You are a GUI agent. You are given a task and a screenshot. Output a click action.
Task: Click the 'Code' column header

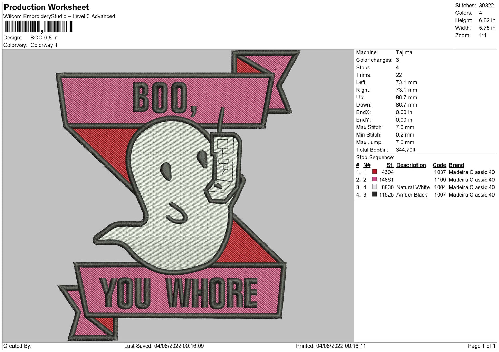coord(440,165)
